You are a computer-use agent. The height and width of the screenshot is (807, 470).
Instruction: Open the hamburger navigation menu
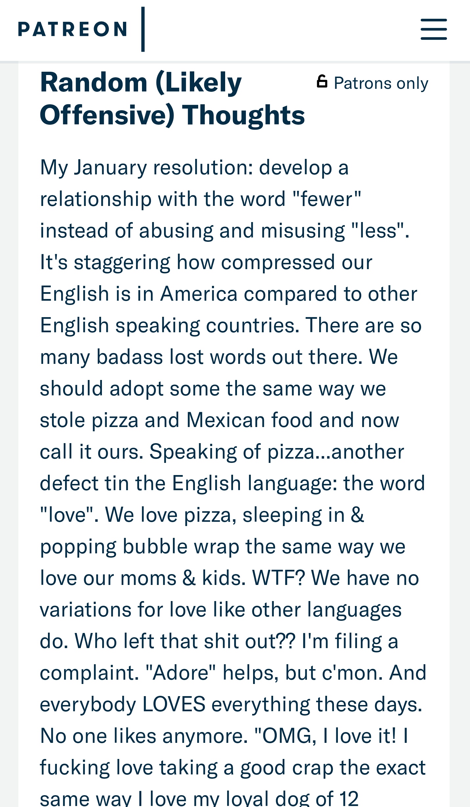click(434, 29)
